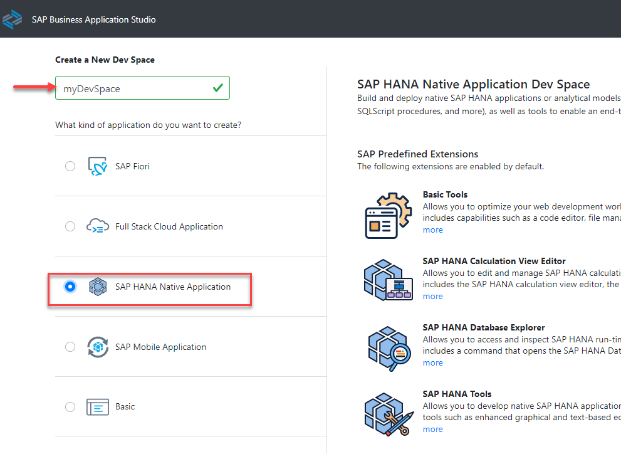Click the SAP Mobile Application icon
The width and height of the screenshot is (621, 454).
pos(98,347)
